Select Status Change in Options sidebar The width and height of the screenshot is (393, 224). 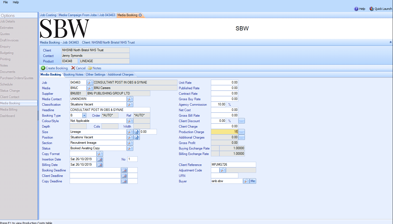[x=10, y=91]
